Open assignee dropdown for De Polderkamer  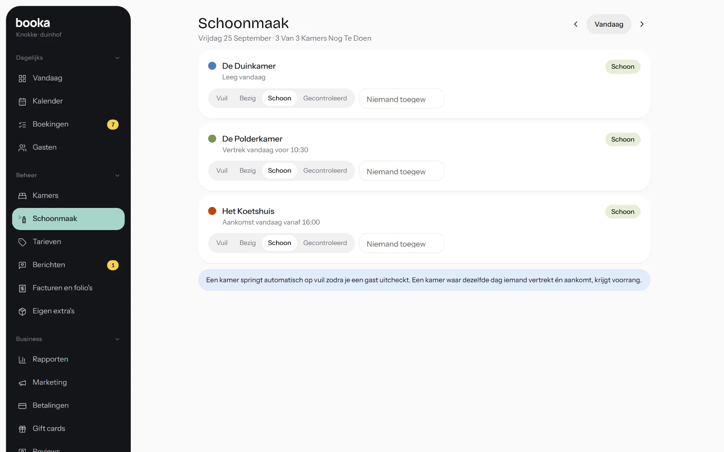(401, 171)
